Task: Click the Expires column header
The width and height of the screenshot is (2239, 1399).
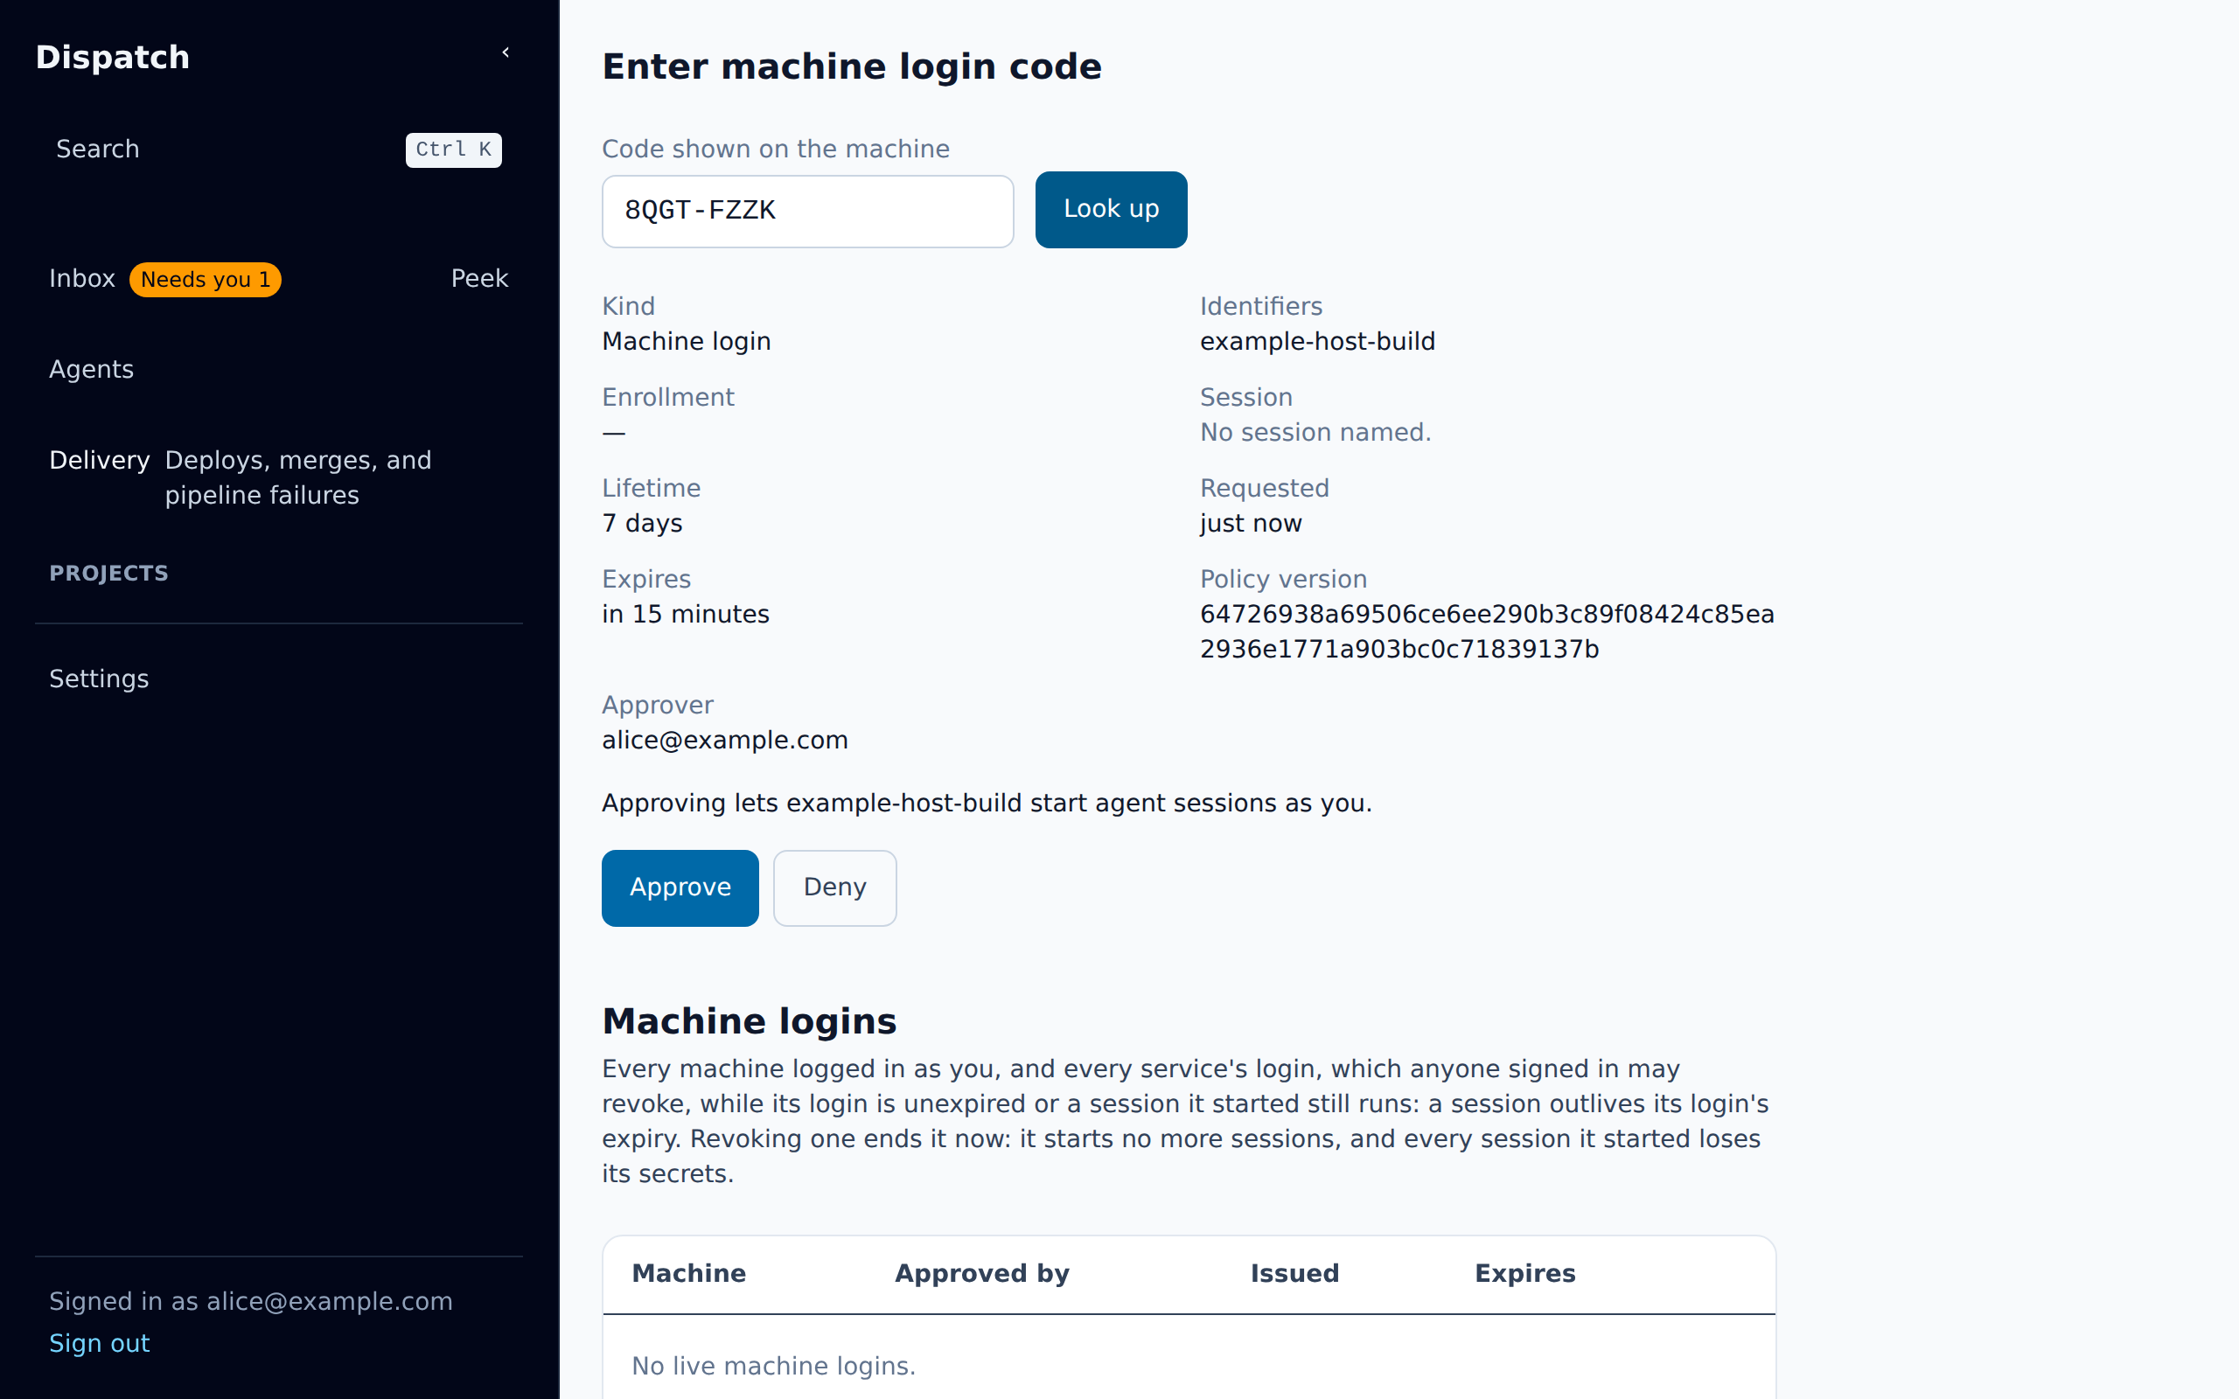Action: click(x=1524, y=1273)
